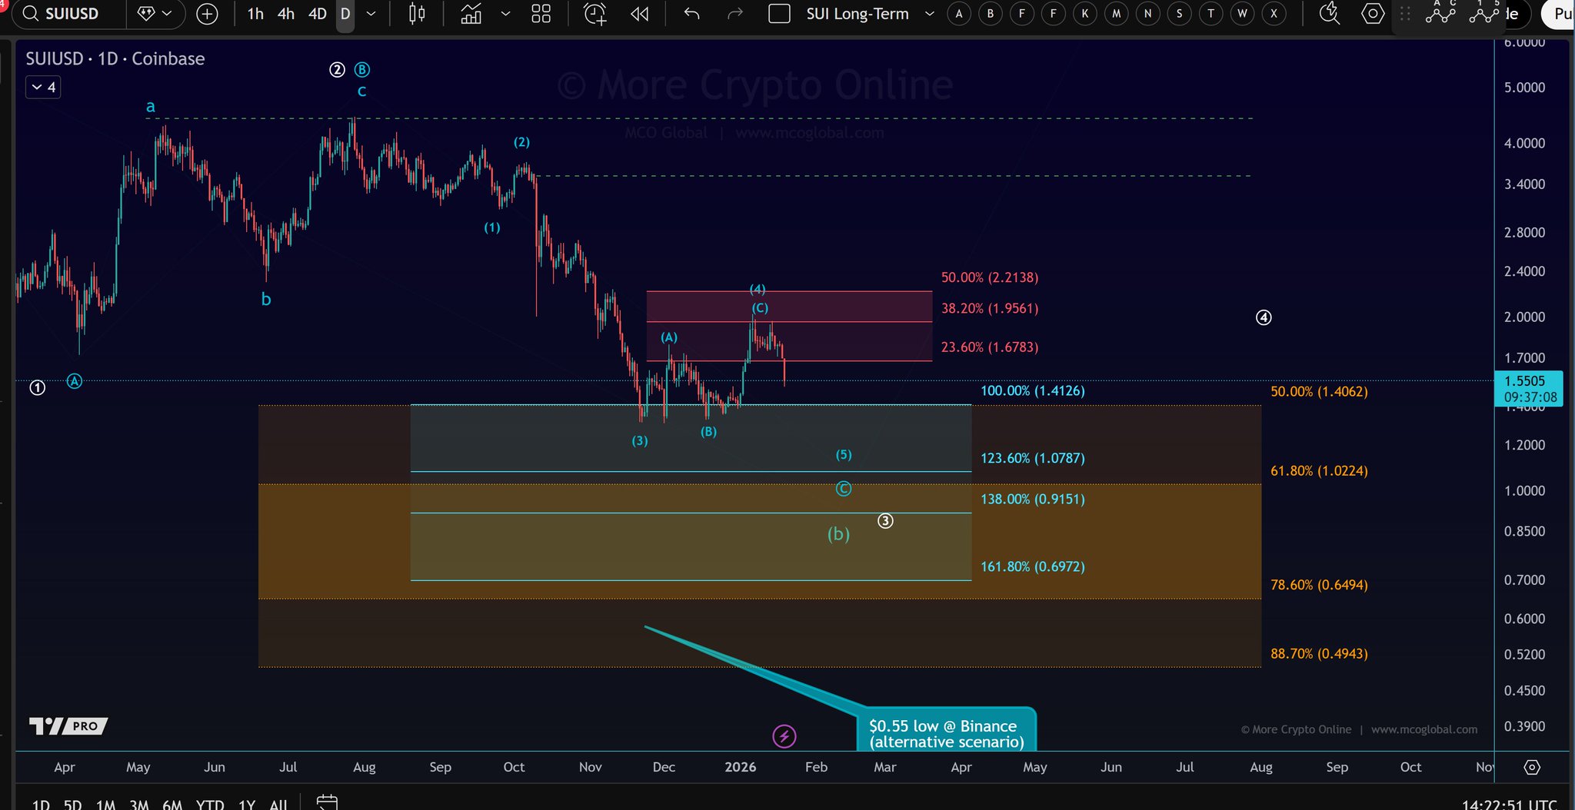Image resolution: width=1575 pixels, height=810 pixels.
Task: Open chart settings hexagon icon
Action: (x=1373, y=14)
